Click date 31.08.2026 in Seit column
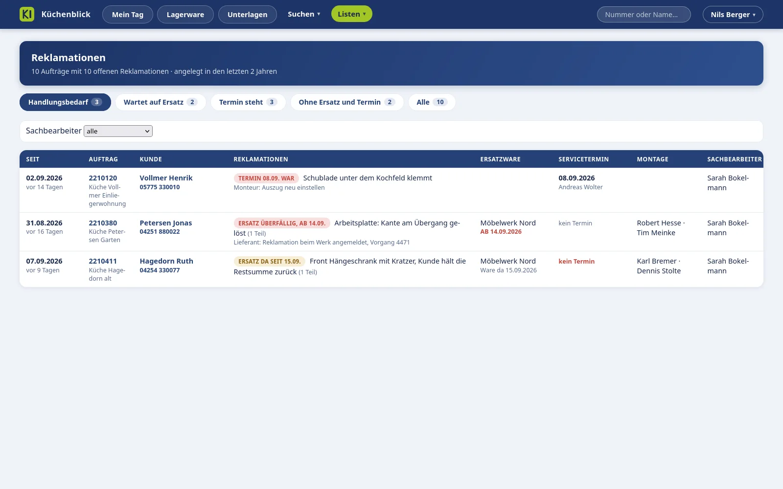 [44, 223]
